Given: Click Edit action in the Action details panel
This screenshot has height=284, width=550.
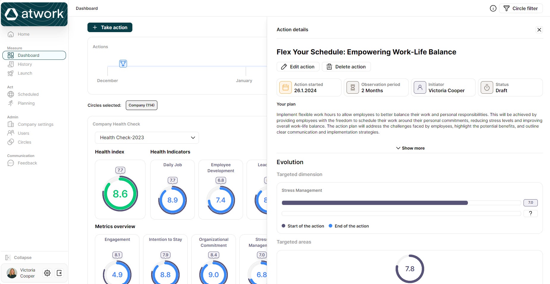Looking at the screenshot, I should (x=298, y=67).
